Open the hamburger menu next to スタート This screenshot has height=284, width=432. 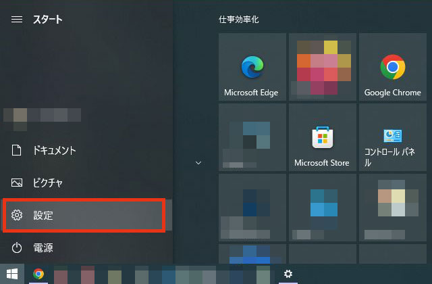pos(17,20)
